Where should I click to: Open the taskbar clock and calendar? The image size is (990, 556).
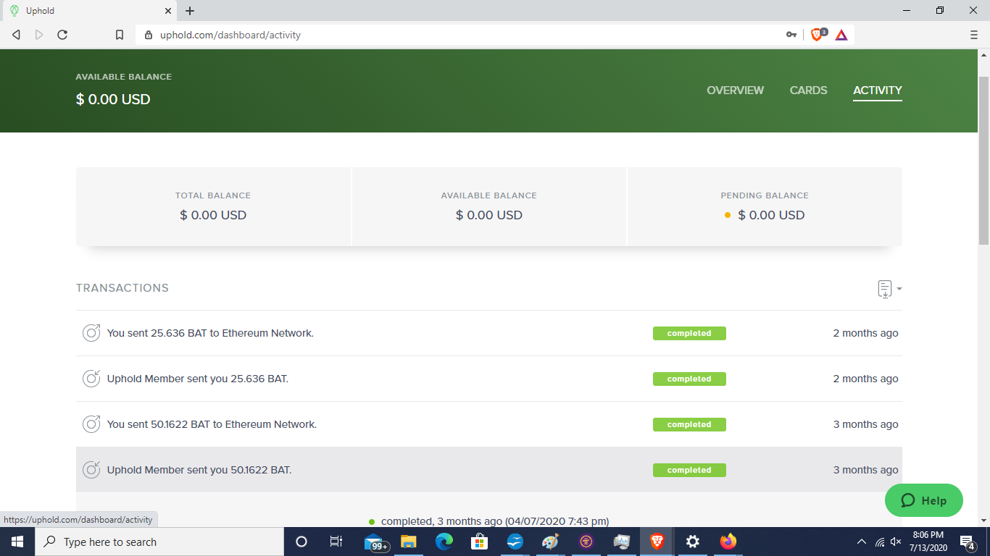click(928, 542)
